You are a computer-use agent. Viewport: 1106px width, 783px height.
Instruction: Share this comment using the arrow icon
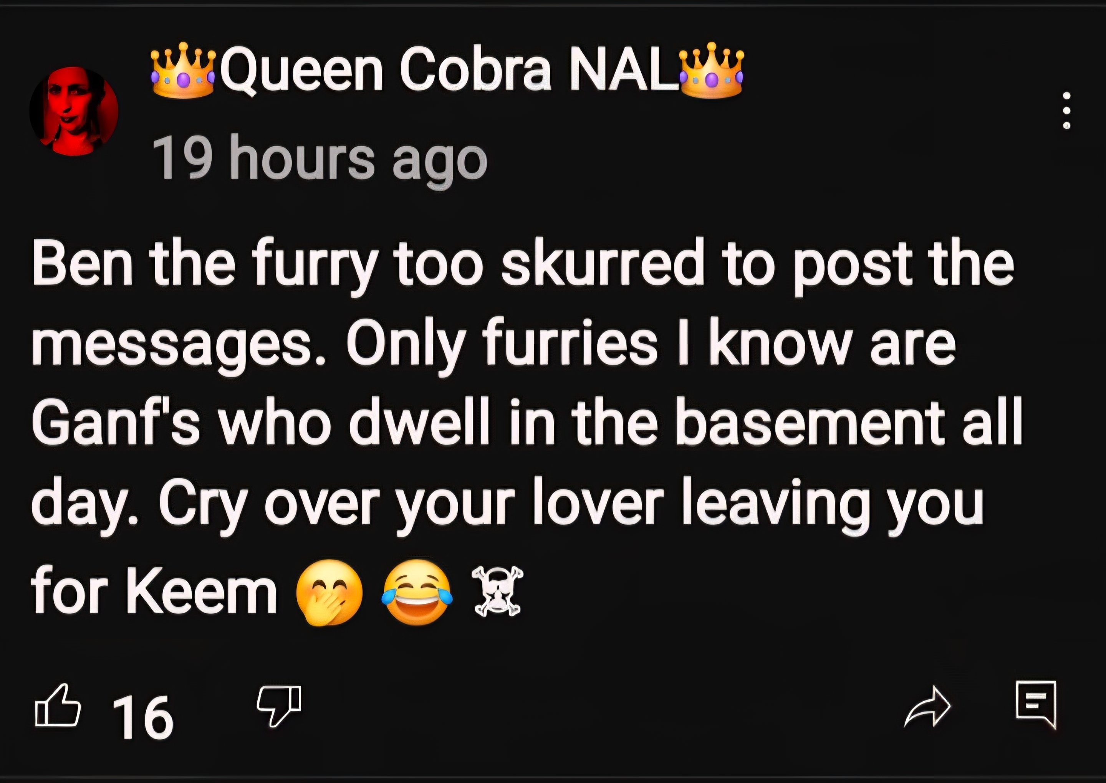point(927,706)
